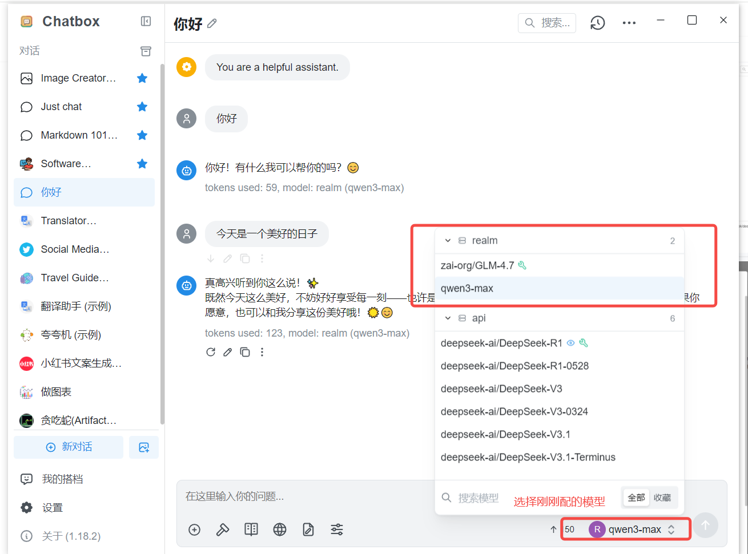Open conversation settings sliders icon
Screen dimensions: 748x554
pyautogui.click(x=337, y=529)
